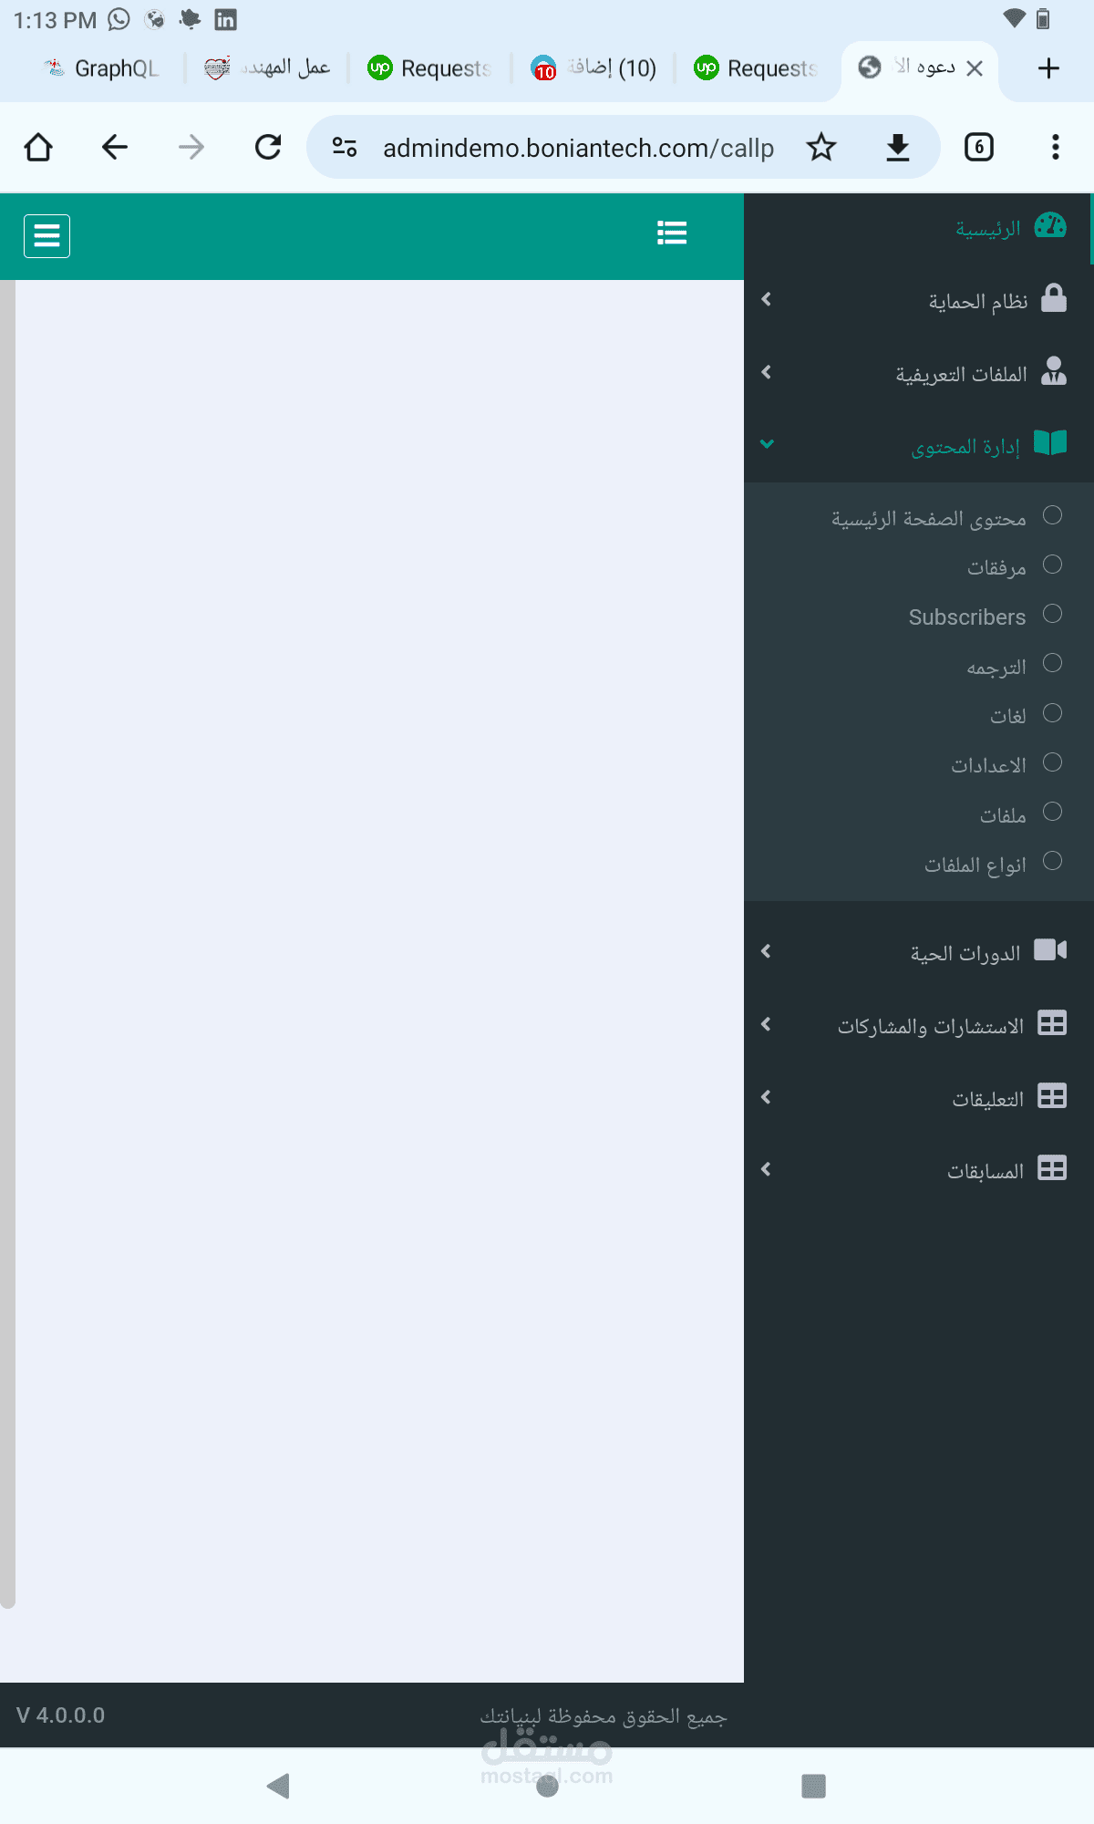Expand the التعليقات menu chevron
The width and height of the screenshot is (1094, 1824).
click(x=766, y=1097)
